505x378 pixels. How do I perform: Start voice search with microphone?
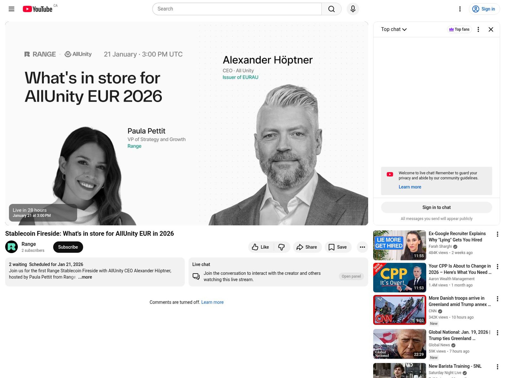(353, 9)
